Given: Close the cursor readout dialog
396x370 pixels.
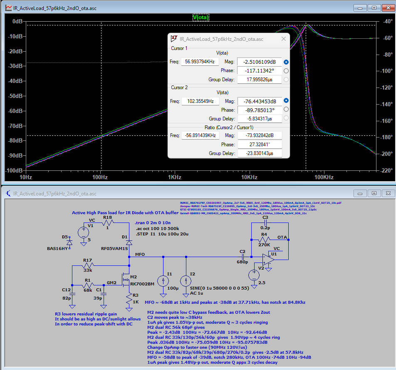Looking at the screenshot, I should tap(284, 39).
